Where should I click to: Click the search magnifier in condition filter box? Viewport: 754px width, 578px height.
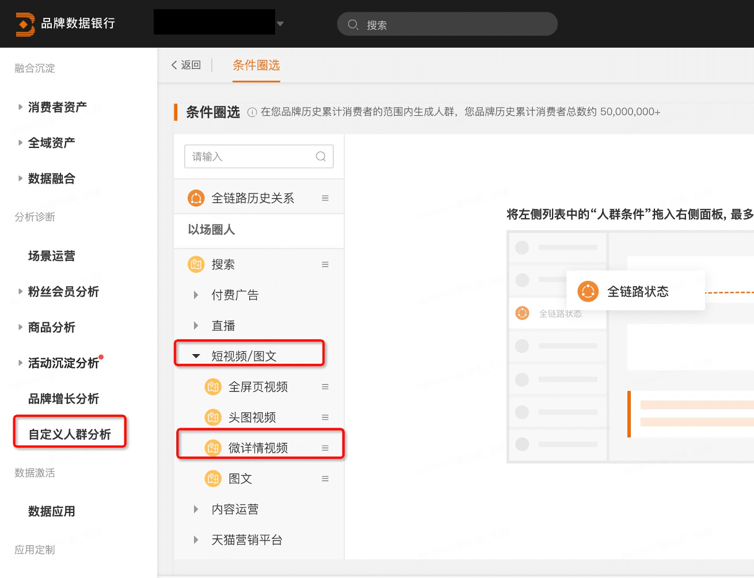tap(321, 157)
